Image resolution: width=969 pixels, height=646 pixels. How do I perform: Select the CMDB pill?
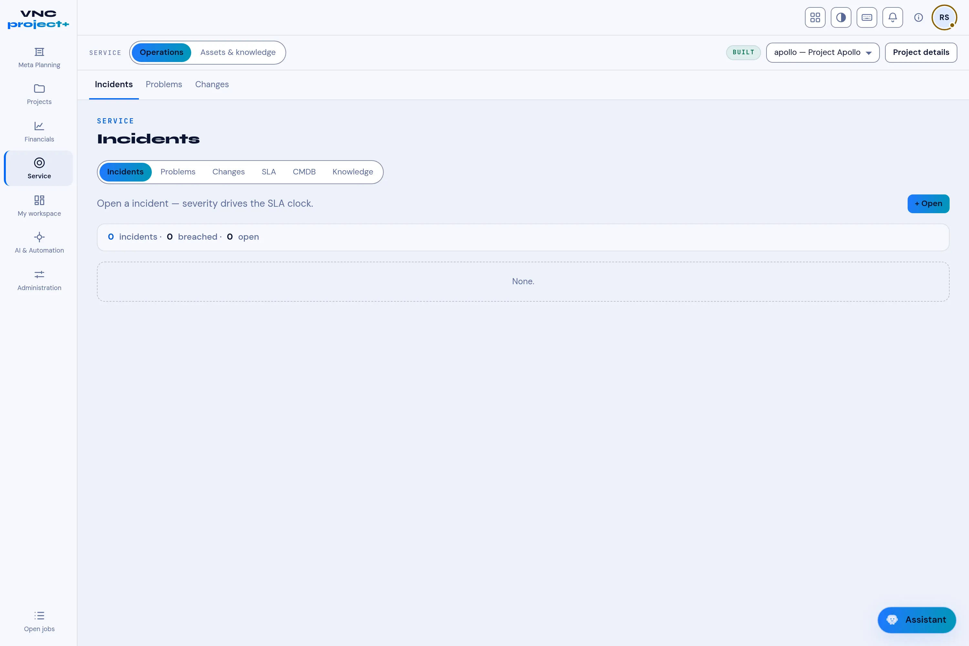coord(304,172)
